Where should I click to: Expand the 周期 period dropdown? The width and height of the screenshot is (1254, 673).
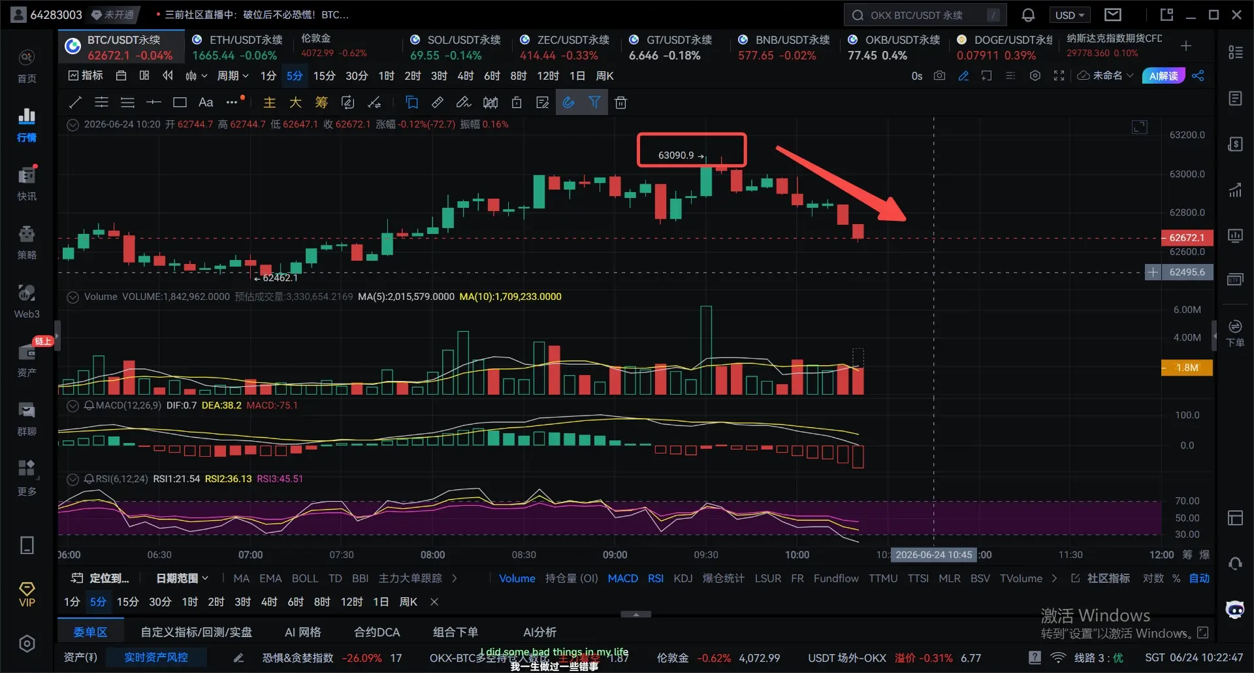pyautogui.click(x=233, y=76)
